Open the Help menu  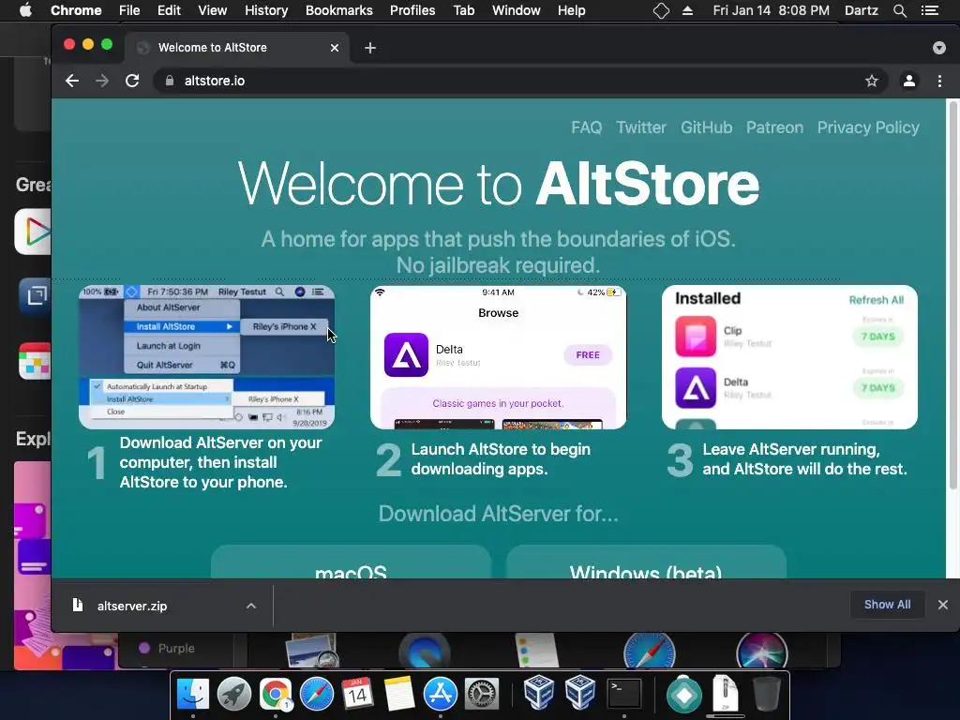[571, 10]
